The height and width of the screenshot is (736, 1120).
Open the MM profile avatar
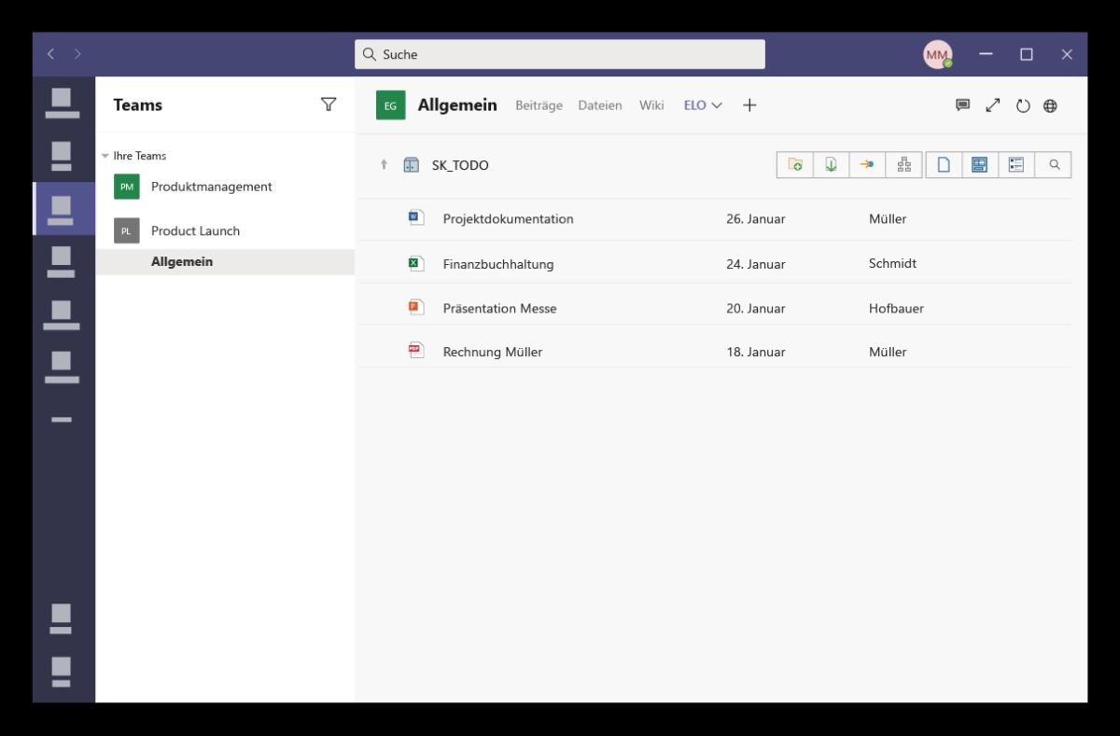(x=937, y=54)
